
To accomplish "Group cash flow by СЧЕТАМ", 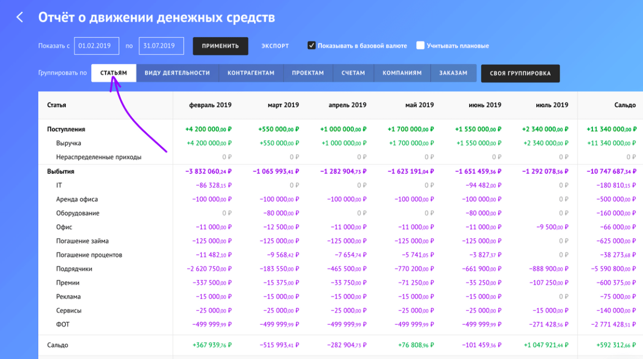I will (353, 73).
